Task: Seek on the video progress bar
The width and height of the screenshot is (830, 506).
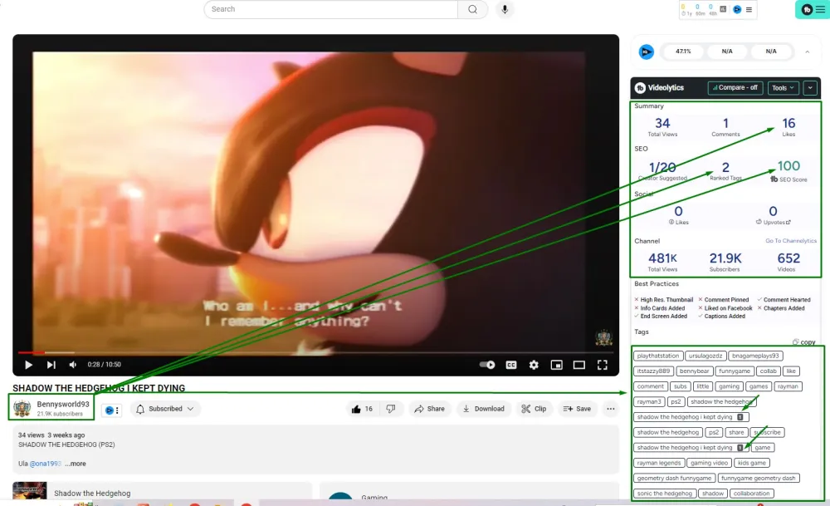Action: coord(315,352)
